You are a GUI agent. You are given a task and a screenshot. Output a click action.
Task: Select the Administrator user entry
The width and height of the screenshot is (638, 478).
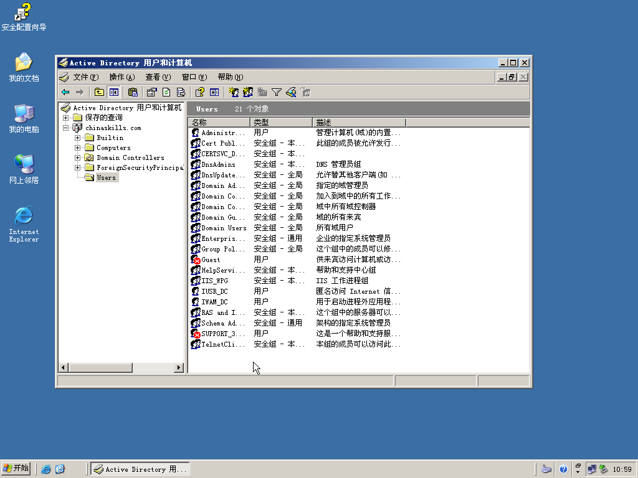224,133
